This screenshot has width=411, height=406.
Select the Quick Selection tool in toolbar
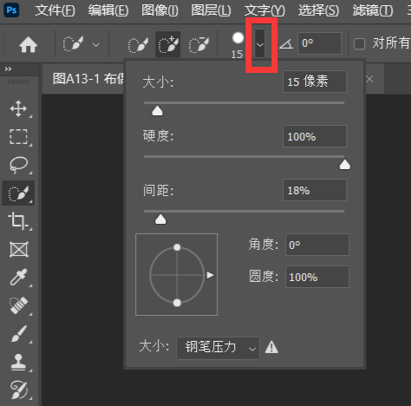(18, 193)
